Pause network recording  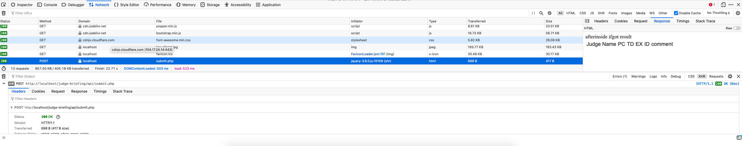tap(533, 13)
